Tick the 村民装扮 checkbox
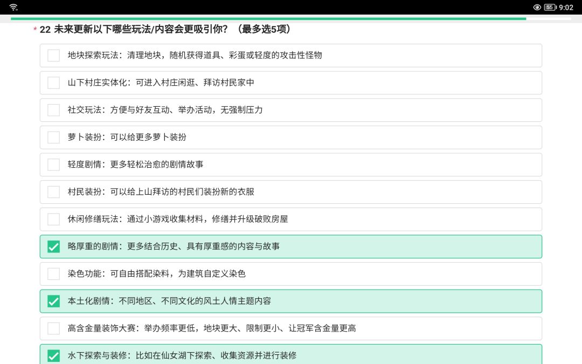Viewport: 582px width, 364px height. tap(53, 191)
